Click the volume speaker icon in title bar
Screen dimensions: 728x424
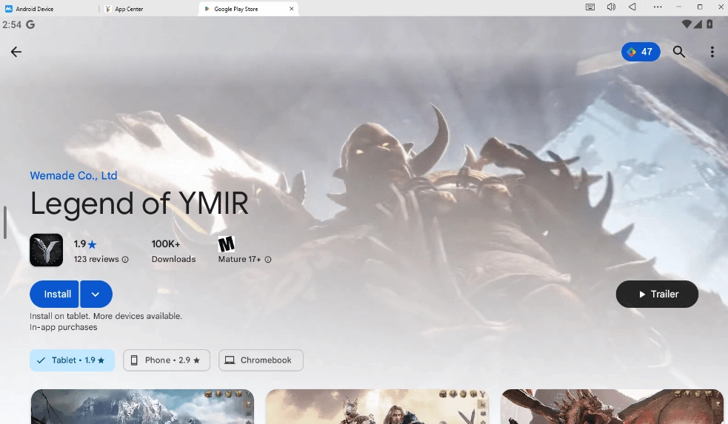[611, 7]
